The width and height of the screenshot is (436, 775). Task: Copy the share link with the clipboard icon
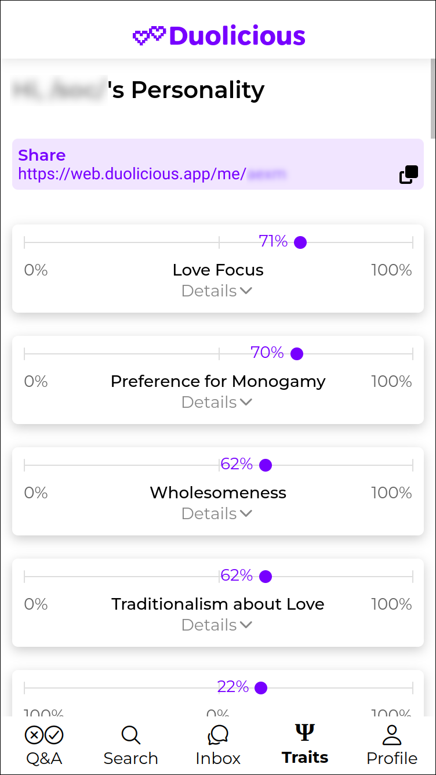click(x=409, y=175)
